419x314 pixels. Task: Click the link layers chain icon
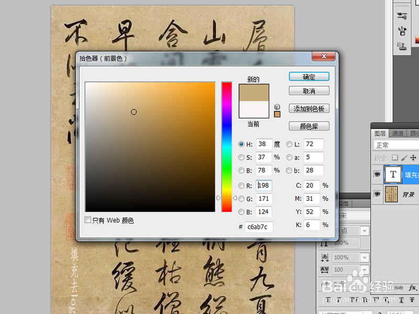click(x=399, y=287)
